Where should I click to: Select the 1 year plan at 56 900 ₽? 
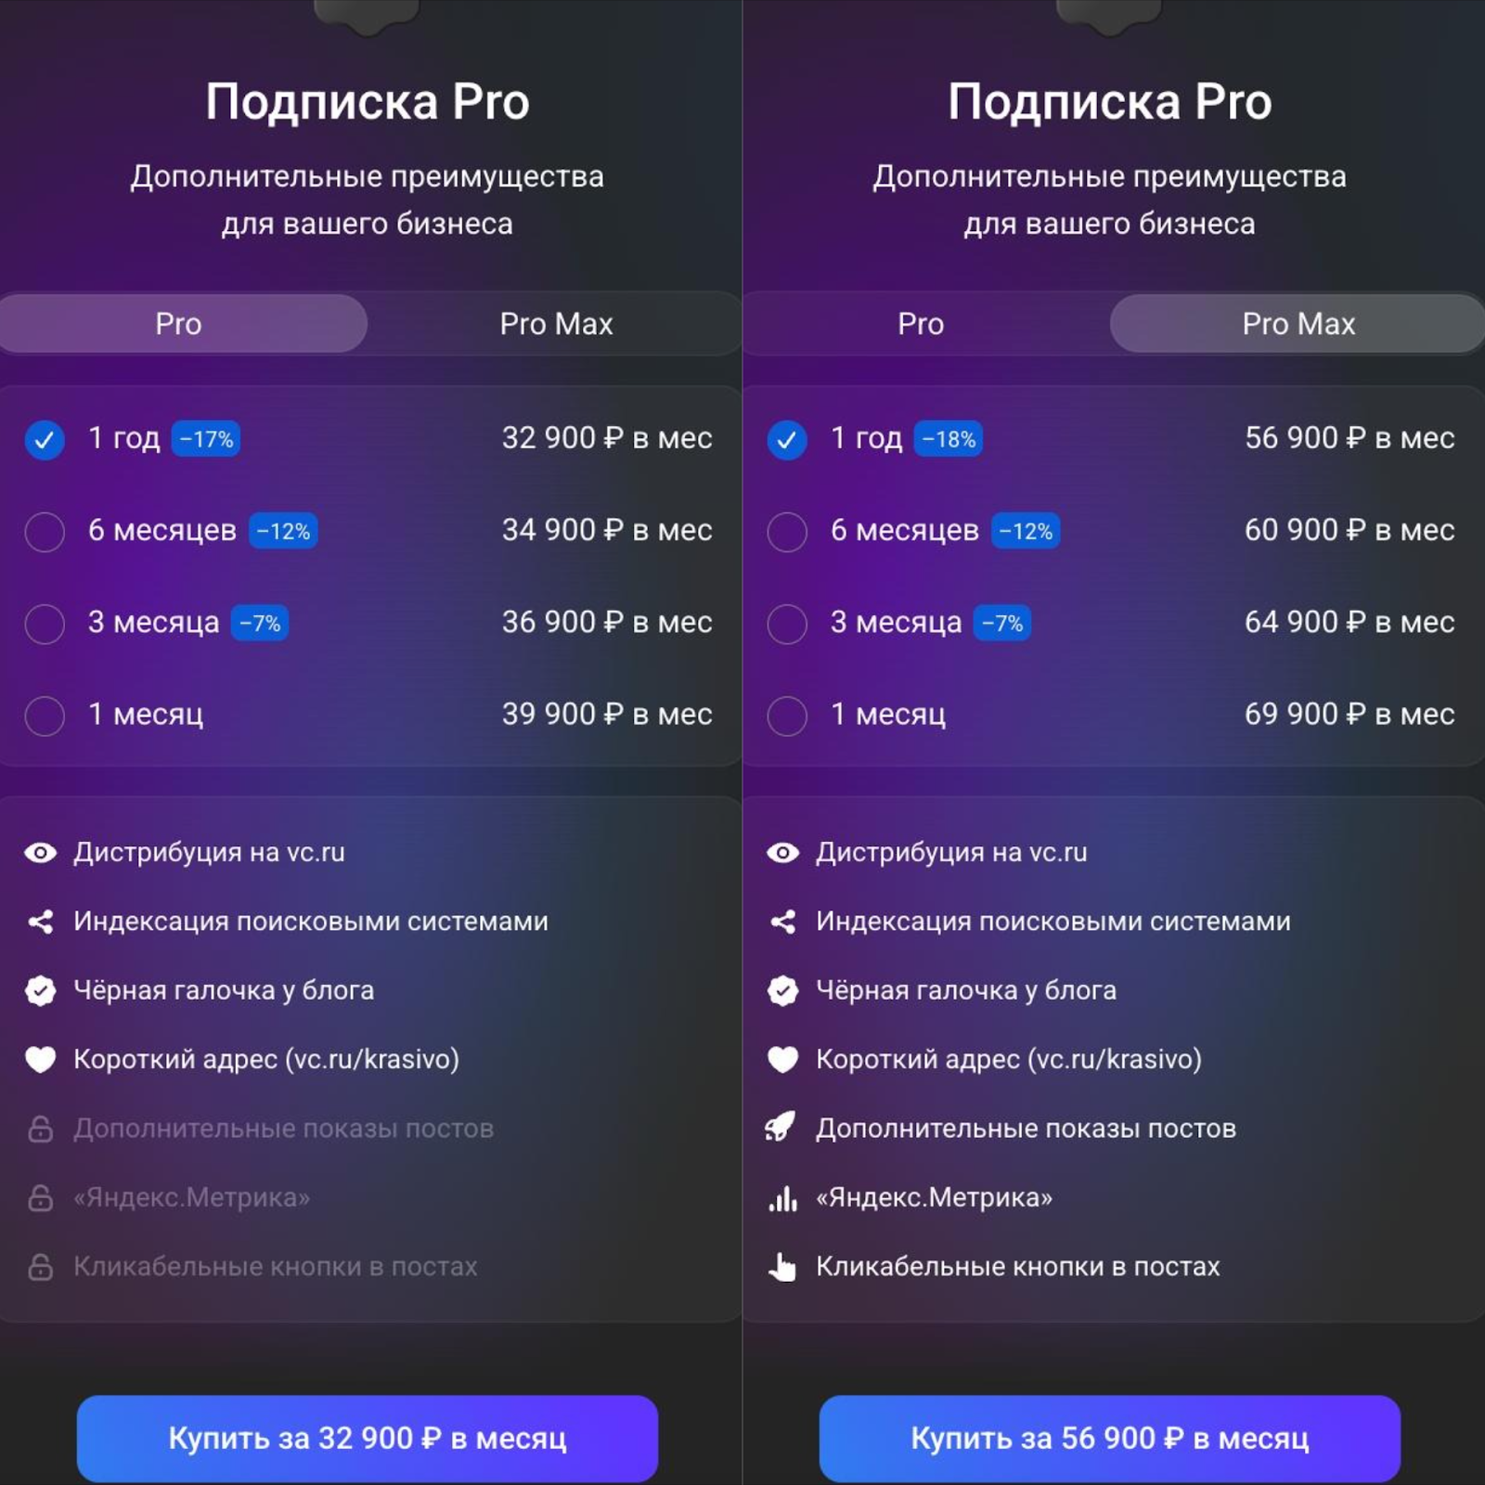tap(787, 440)
